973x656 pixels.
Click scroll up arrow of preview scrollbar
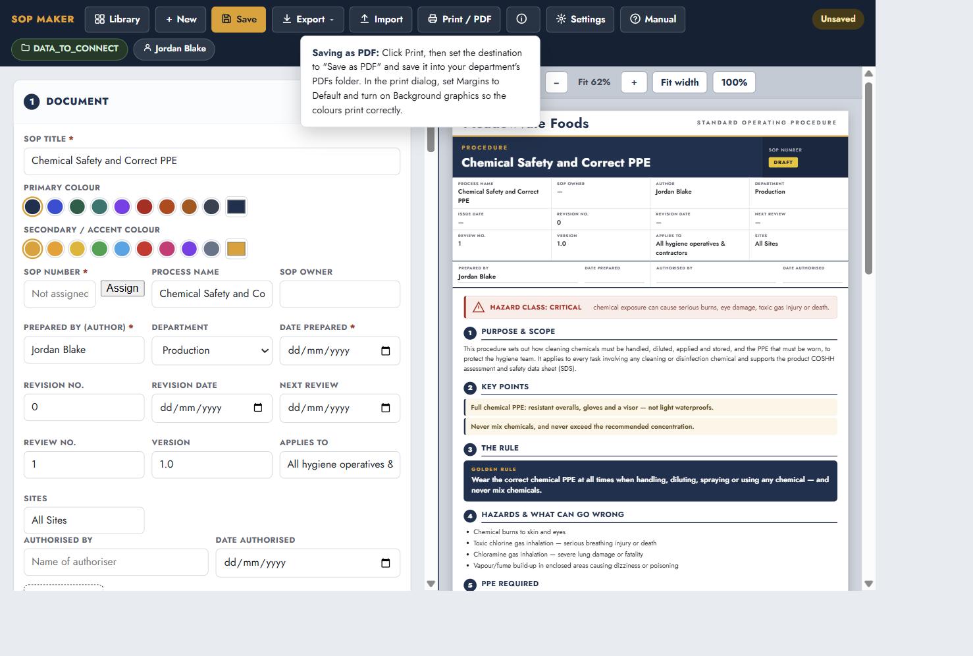(x=868, y=74)
